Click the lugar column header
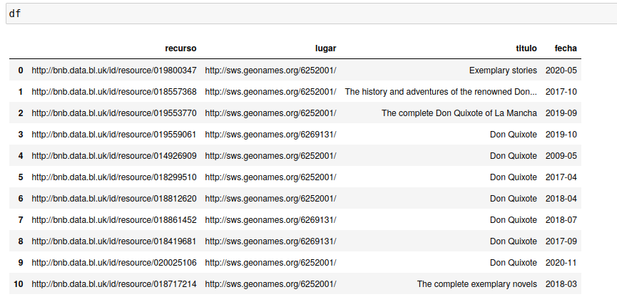The height and width of the screenshot is (297, 617). coord(325,48)
